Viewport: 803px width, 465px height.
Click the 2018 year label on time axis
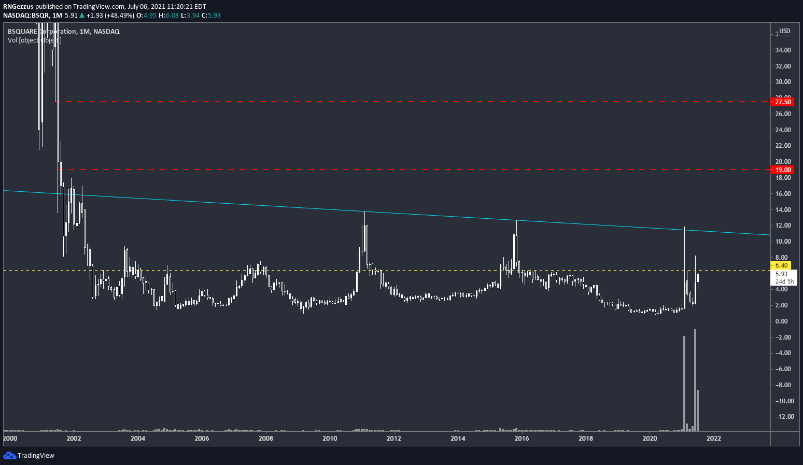coord(586,439)
